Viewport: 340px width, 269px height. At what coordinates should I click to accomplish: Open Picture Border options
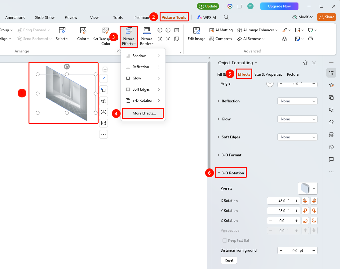(x=147, y=36)
